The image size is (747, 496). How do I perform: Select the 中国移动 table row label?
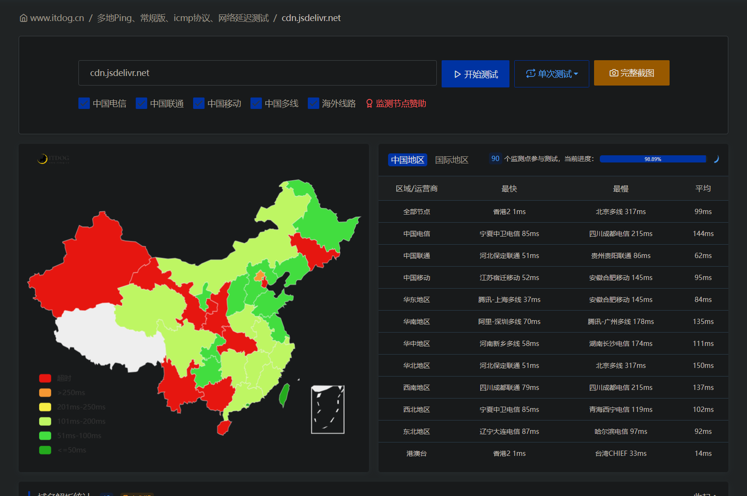coord(417,278)
